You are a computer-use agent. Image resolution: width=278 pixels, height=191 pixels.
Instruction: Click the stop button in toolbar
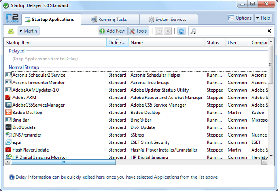coord(168,31)
